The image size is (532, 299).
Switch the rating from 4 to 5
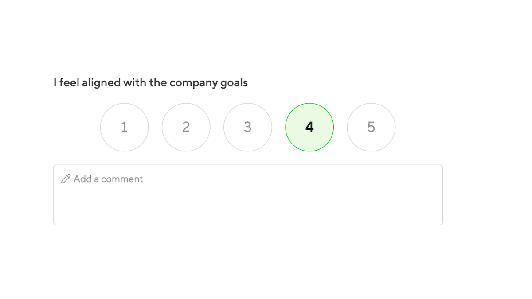click(371, 127)
